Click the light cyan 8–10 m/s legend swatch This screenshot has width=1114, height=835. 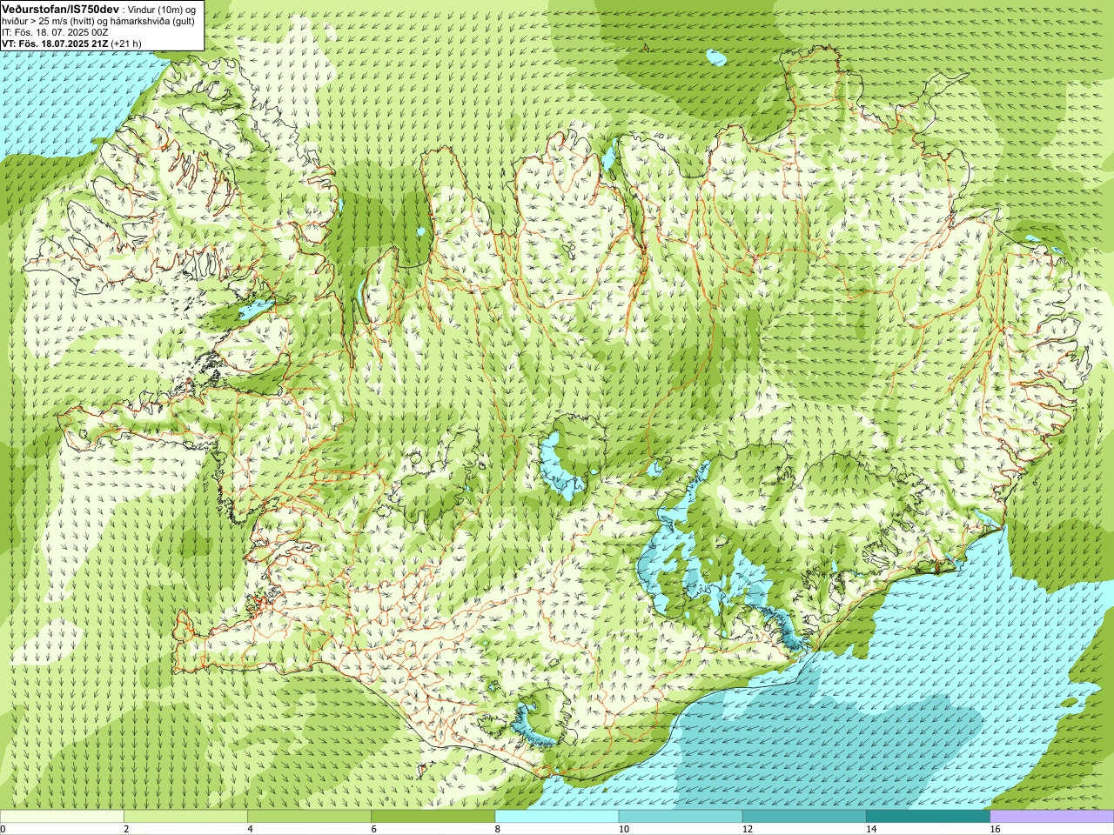(557, 817)
